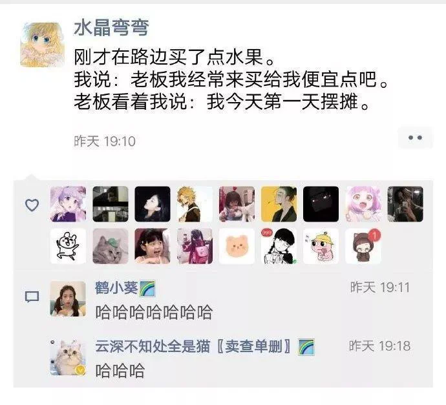Viewport: 446px width, 405px height.
Task: Tap the brown hooded girl avatar with badge
Action: click(363, 246)
